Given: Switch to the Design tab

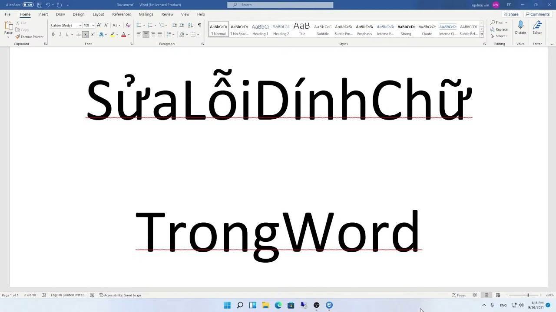Looking at the screenshot, I should coord(79,14).
